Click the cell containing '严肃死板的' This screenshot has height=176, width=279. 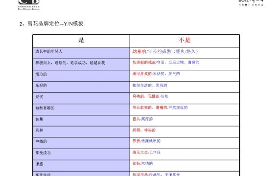click(185, 110)
